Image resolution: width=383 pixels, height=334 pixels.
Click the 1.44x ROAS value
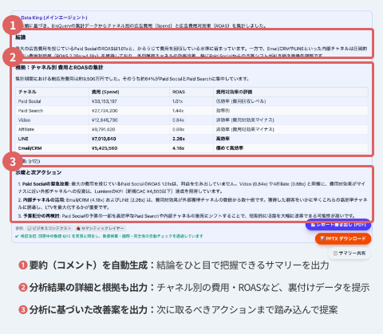pos(178,111)
